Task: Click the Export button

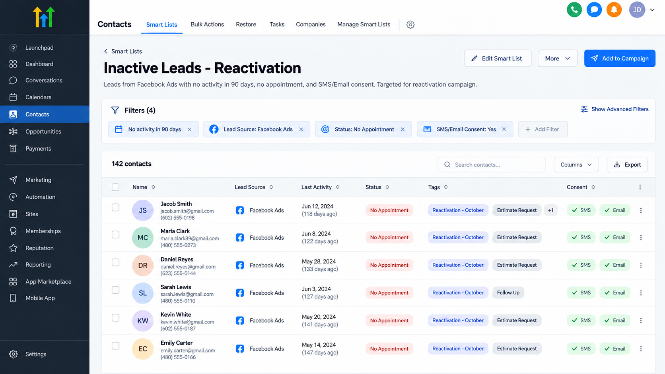Action: click(627, 165)
